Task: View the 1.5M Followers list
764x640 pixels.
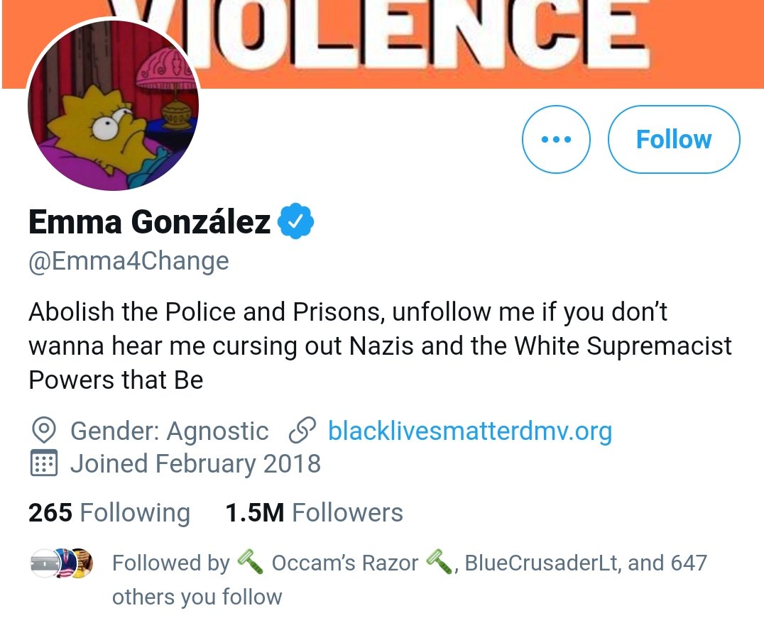Action: point(315,512)
